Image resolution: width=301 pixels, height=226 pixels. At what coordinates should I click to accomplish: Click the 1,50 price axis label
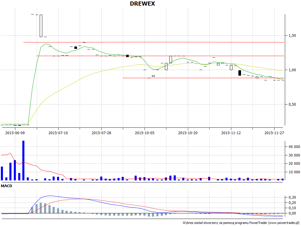point(292,36)
